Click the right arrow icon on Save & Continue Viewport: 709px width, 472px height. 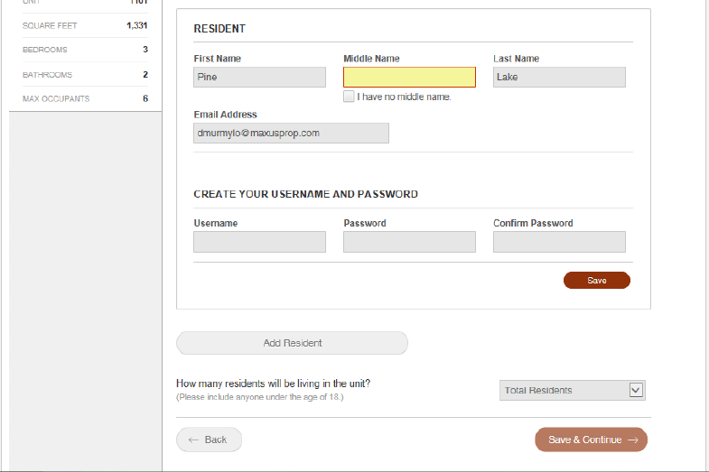click(633, 440)
